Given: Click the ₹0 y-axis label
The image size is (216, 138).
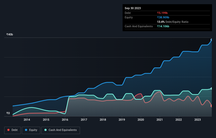Looking at the screenshot, I should click(x=8, y=113).
